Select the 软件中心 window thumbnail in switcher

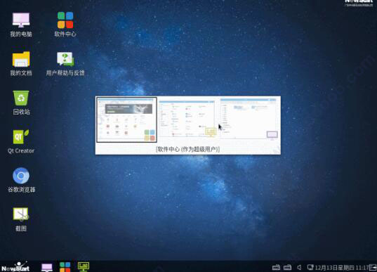pos(126,119)
